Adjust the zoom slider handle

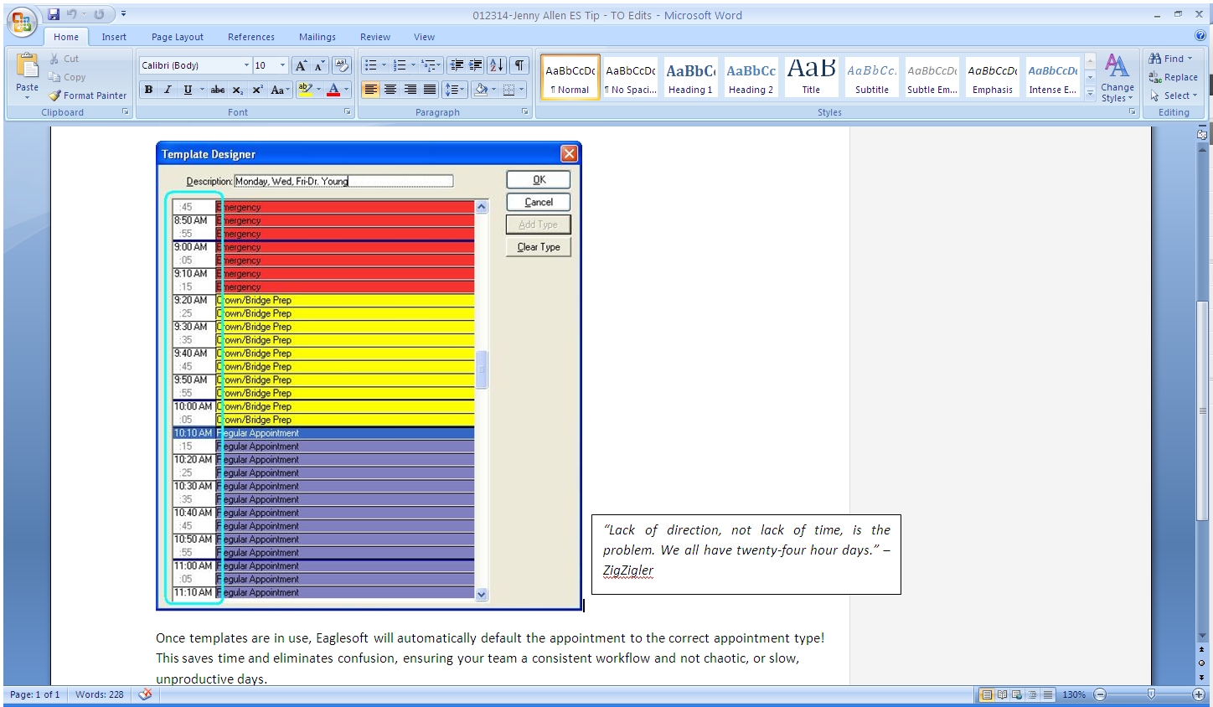coord(1151,694)
